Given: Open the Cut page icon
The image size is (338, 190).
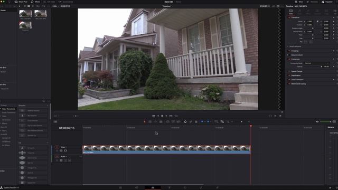Looking at the screenshot, I should [137, 188].
